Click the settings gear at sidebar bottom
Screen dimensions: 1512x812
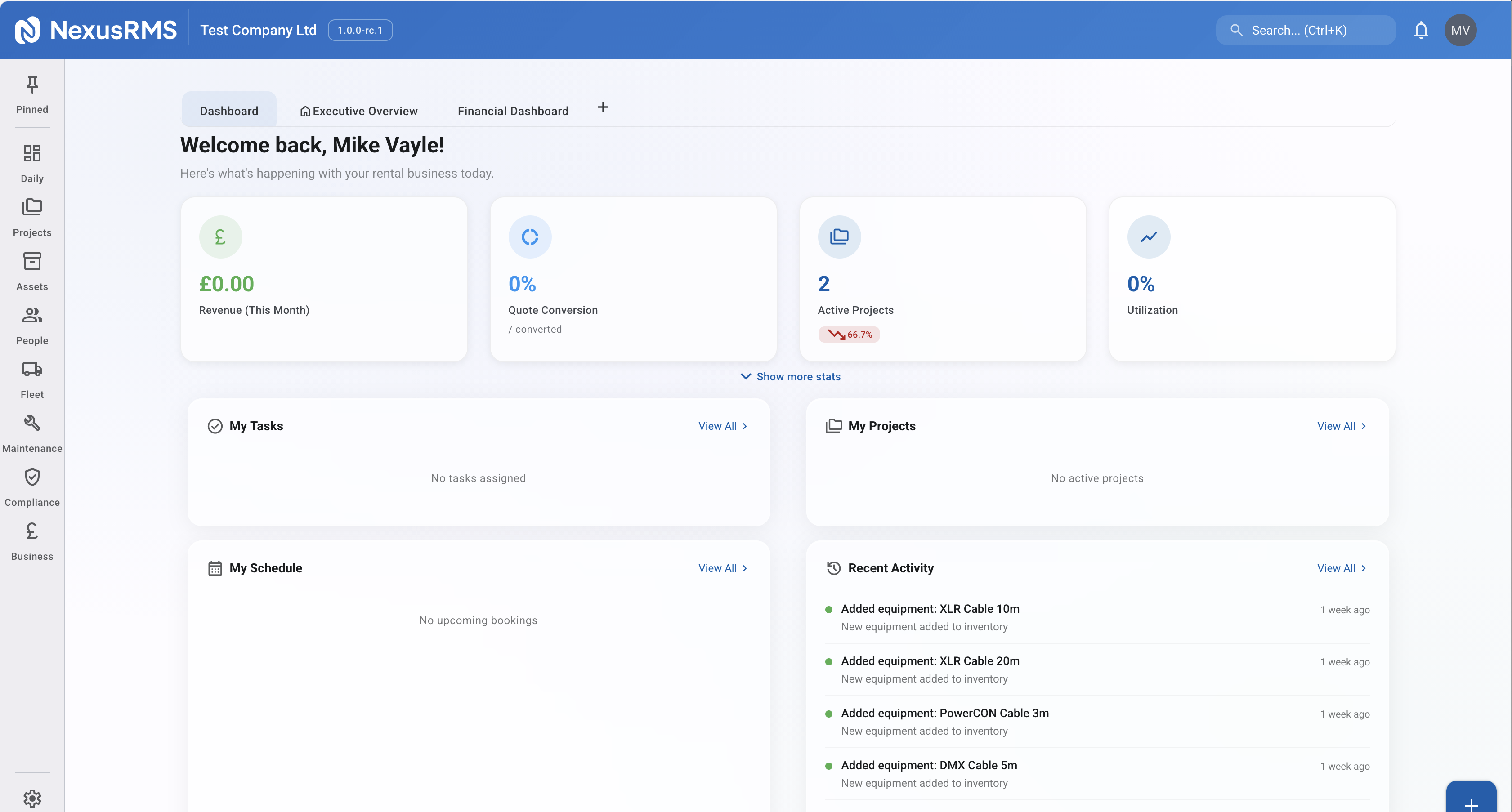click(32, 798)
